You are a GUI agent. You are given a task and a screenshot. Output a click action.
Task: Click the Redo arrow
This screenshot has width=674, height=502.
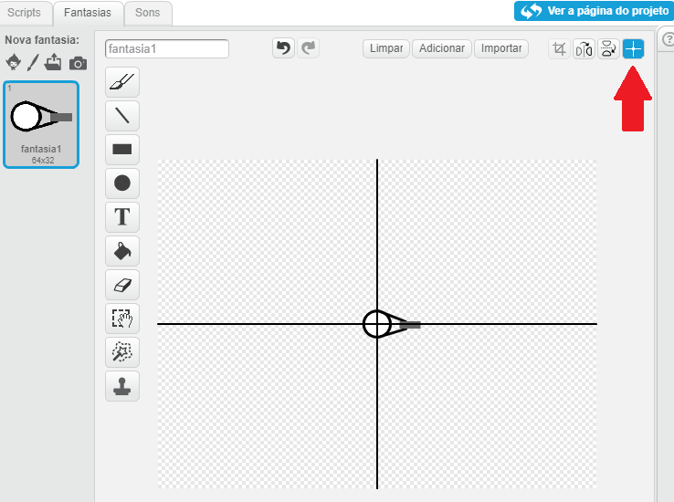pos(308,48)
